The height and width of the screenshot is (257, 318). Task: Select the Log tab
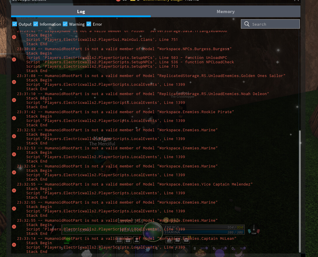(81, 12)
